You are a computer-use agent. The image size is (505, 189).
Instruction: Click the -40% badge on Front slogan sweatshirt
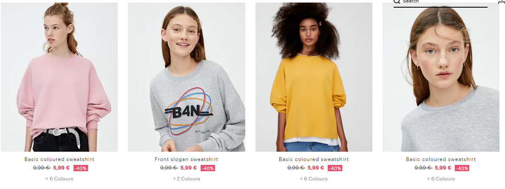[x=208, y=168]
